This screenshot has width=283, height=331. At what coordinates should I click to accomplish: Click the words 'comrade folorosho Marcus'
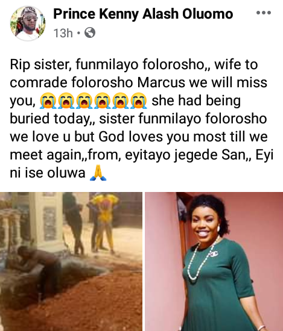pyautogui.click(x=98, y=82)
